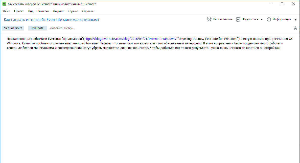
Task: Open the Заметка menu
Action: (43, 11)
